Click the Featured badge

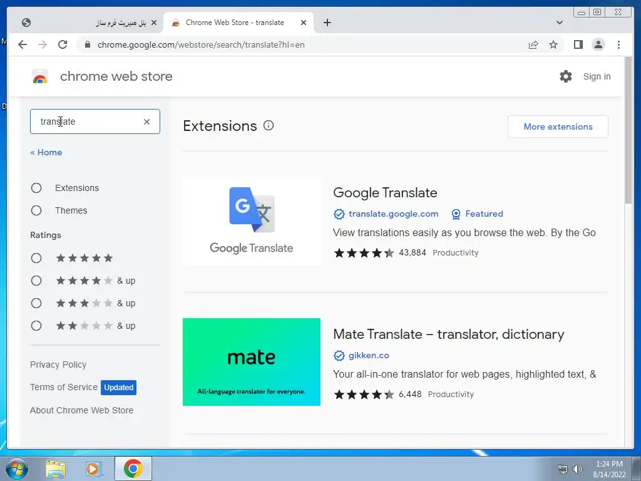click(x=477, y=214)
